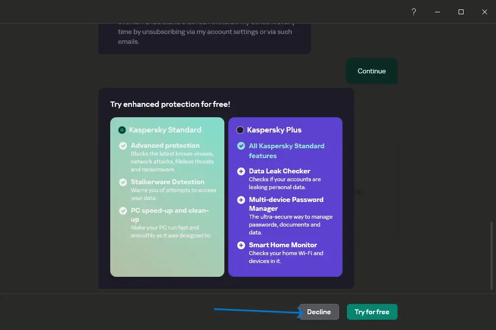The width and height of the screenshot is (496, 330).
Task: Maximize the installer window
Action: click(x=461, y=12)
